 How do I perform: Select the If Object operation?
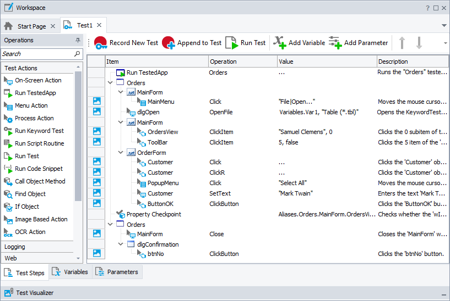pos(21,207)
